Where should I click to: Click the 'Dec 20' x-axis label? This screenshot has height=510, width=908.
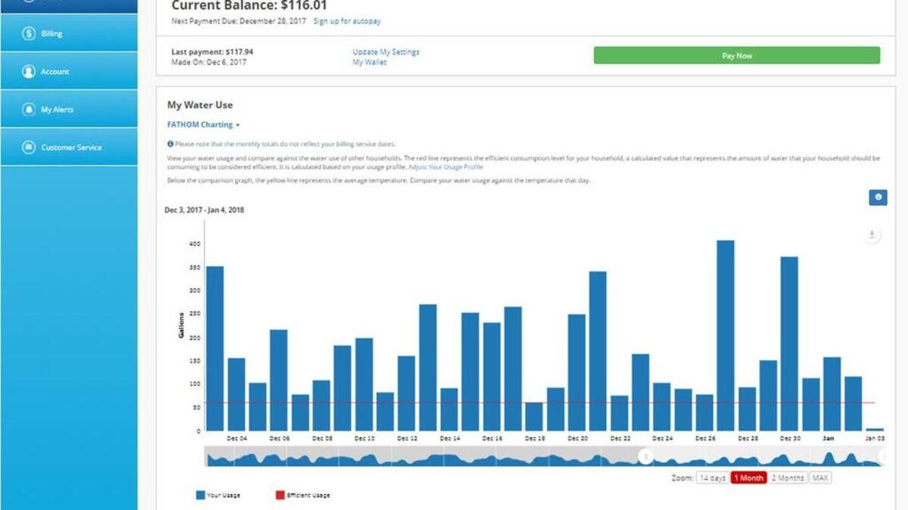tap(578, 438)
